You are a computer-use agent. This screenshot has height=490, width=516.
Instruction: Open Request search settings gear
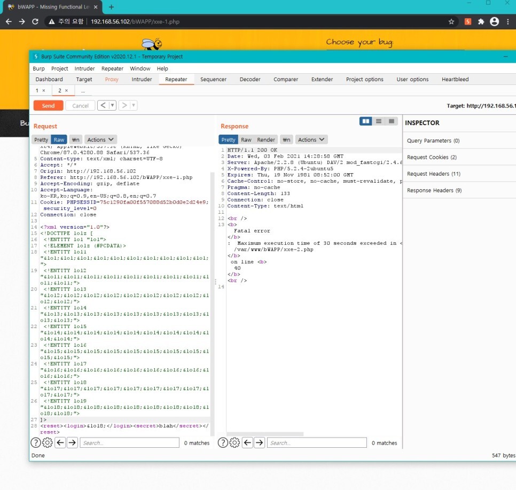pyautogui.click(x=48, y=442)
